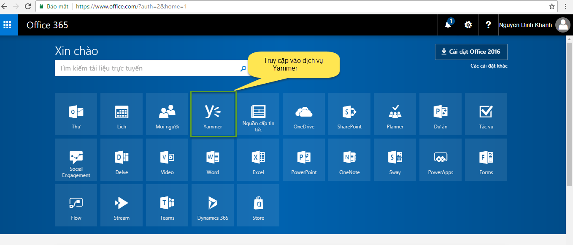
Task: Open the app launcher waffle menu
Action: (x=7, y=25)
